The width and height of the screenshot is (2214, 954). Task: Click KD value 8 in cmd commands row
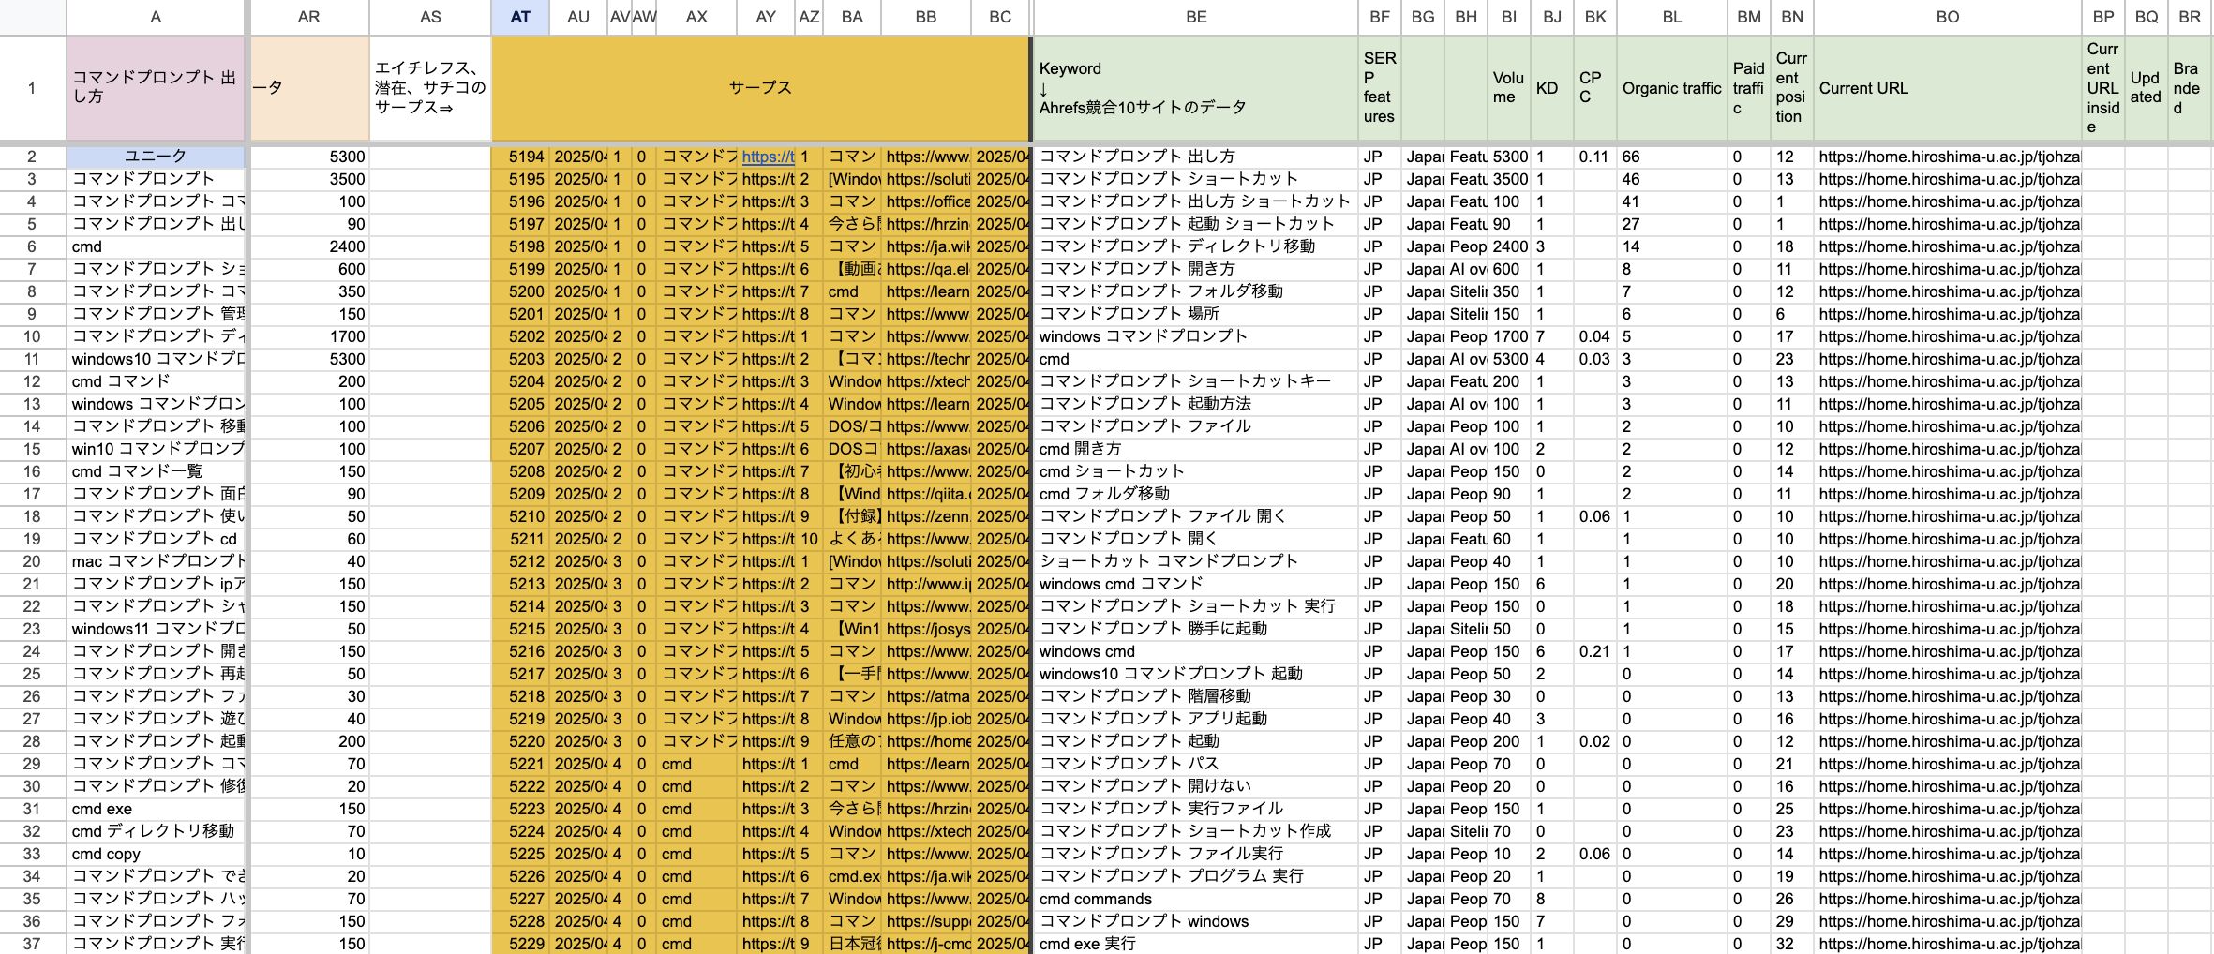tap(1551, 899)
